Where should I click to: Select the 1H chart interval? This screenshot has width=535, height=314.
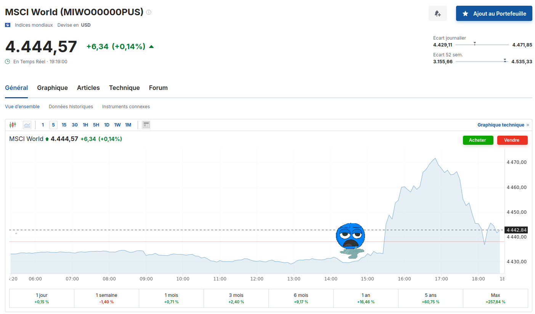85,125
